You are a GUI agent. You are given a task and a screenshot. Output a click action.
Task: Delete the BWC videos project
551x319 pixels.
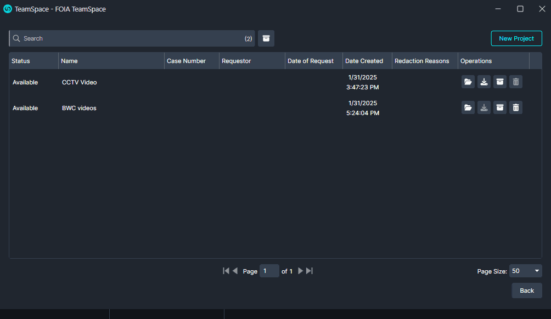(515, 107)
